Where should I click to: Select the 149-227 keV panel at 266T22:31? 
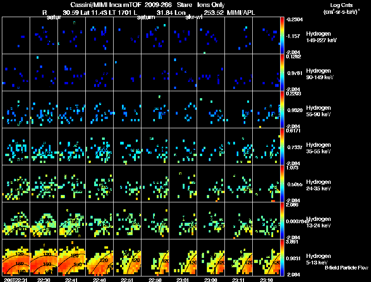tap(16, 35)
